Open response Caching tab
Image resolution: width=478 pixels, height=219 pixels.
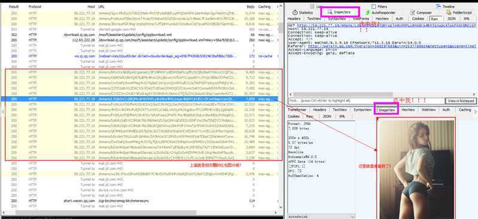click(x=465, y=110)
